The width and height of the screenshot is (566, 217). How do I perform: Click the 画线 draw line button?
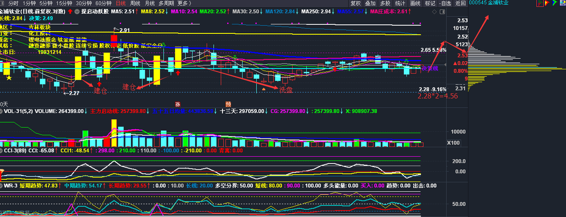(415, 3)
